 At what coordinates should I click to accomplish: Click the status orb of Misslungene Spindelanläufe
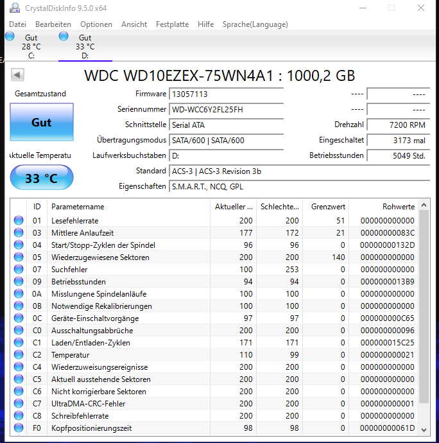pos(19,293)
